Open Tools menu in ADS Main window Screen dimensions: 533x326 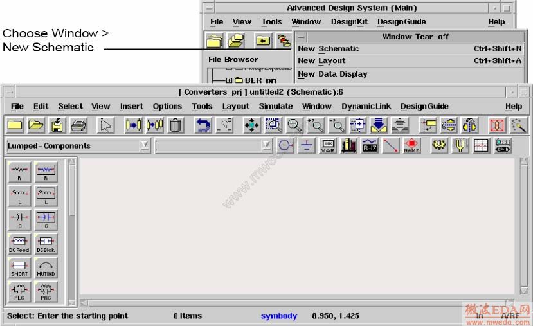271,22
